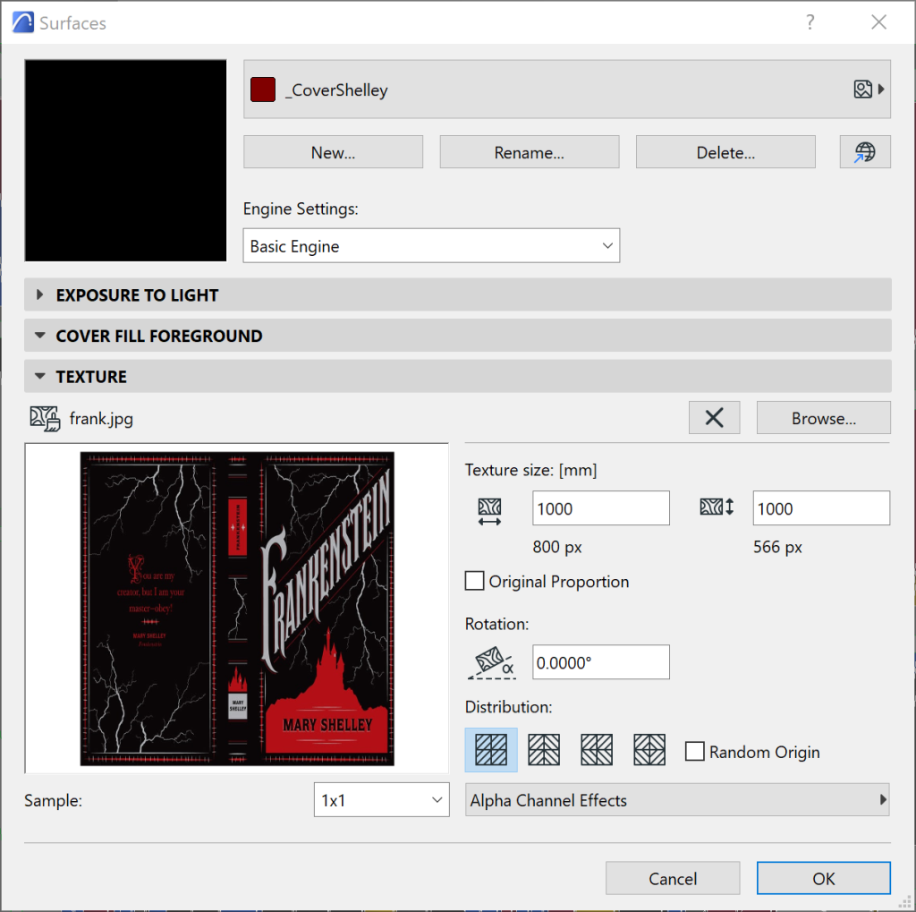Select the first normal tiling distribution icon
Image resolution: width=916 pixels, height=912 pixels.
pos(491,749)
